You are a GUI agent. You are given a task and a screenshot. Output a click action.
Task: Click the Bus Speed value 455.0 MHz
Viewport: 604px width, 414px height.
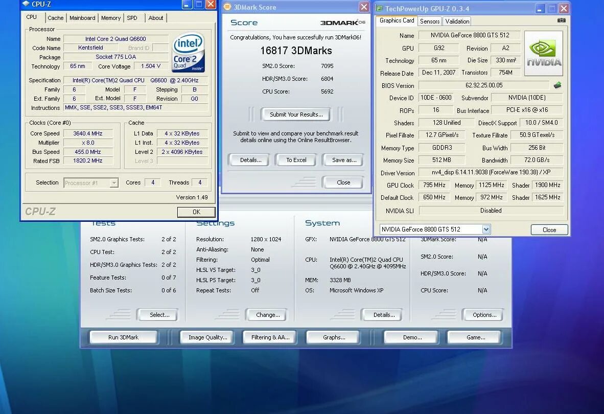[88, 152]
